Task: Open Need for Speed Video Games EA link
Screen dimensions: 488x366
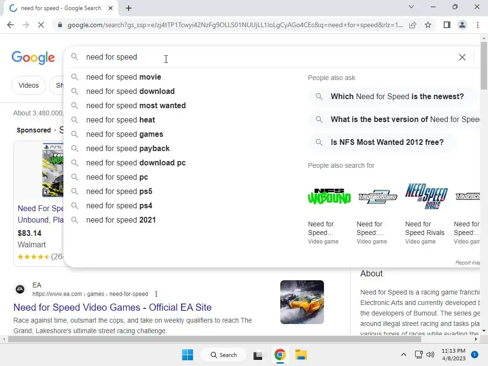Action: click(x=112, y=307)
